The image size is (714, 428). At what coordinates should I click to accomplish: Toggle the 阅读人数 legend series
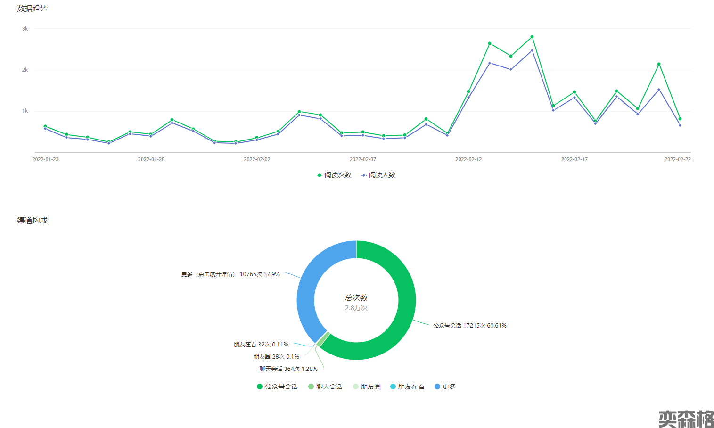(x=378, y=175)
